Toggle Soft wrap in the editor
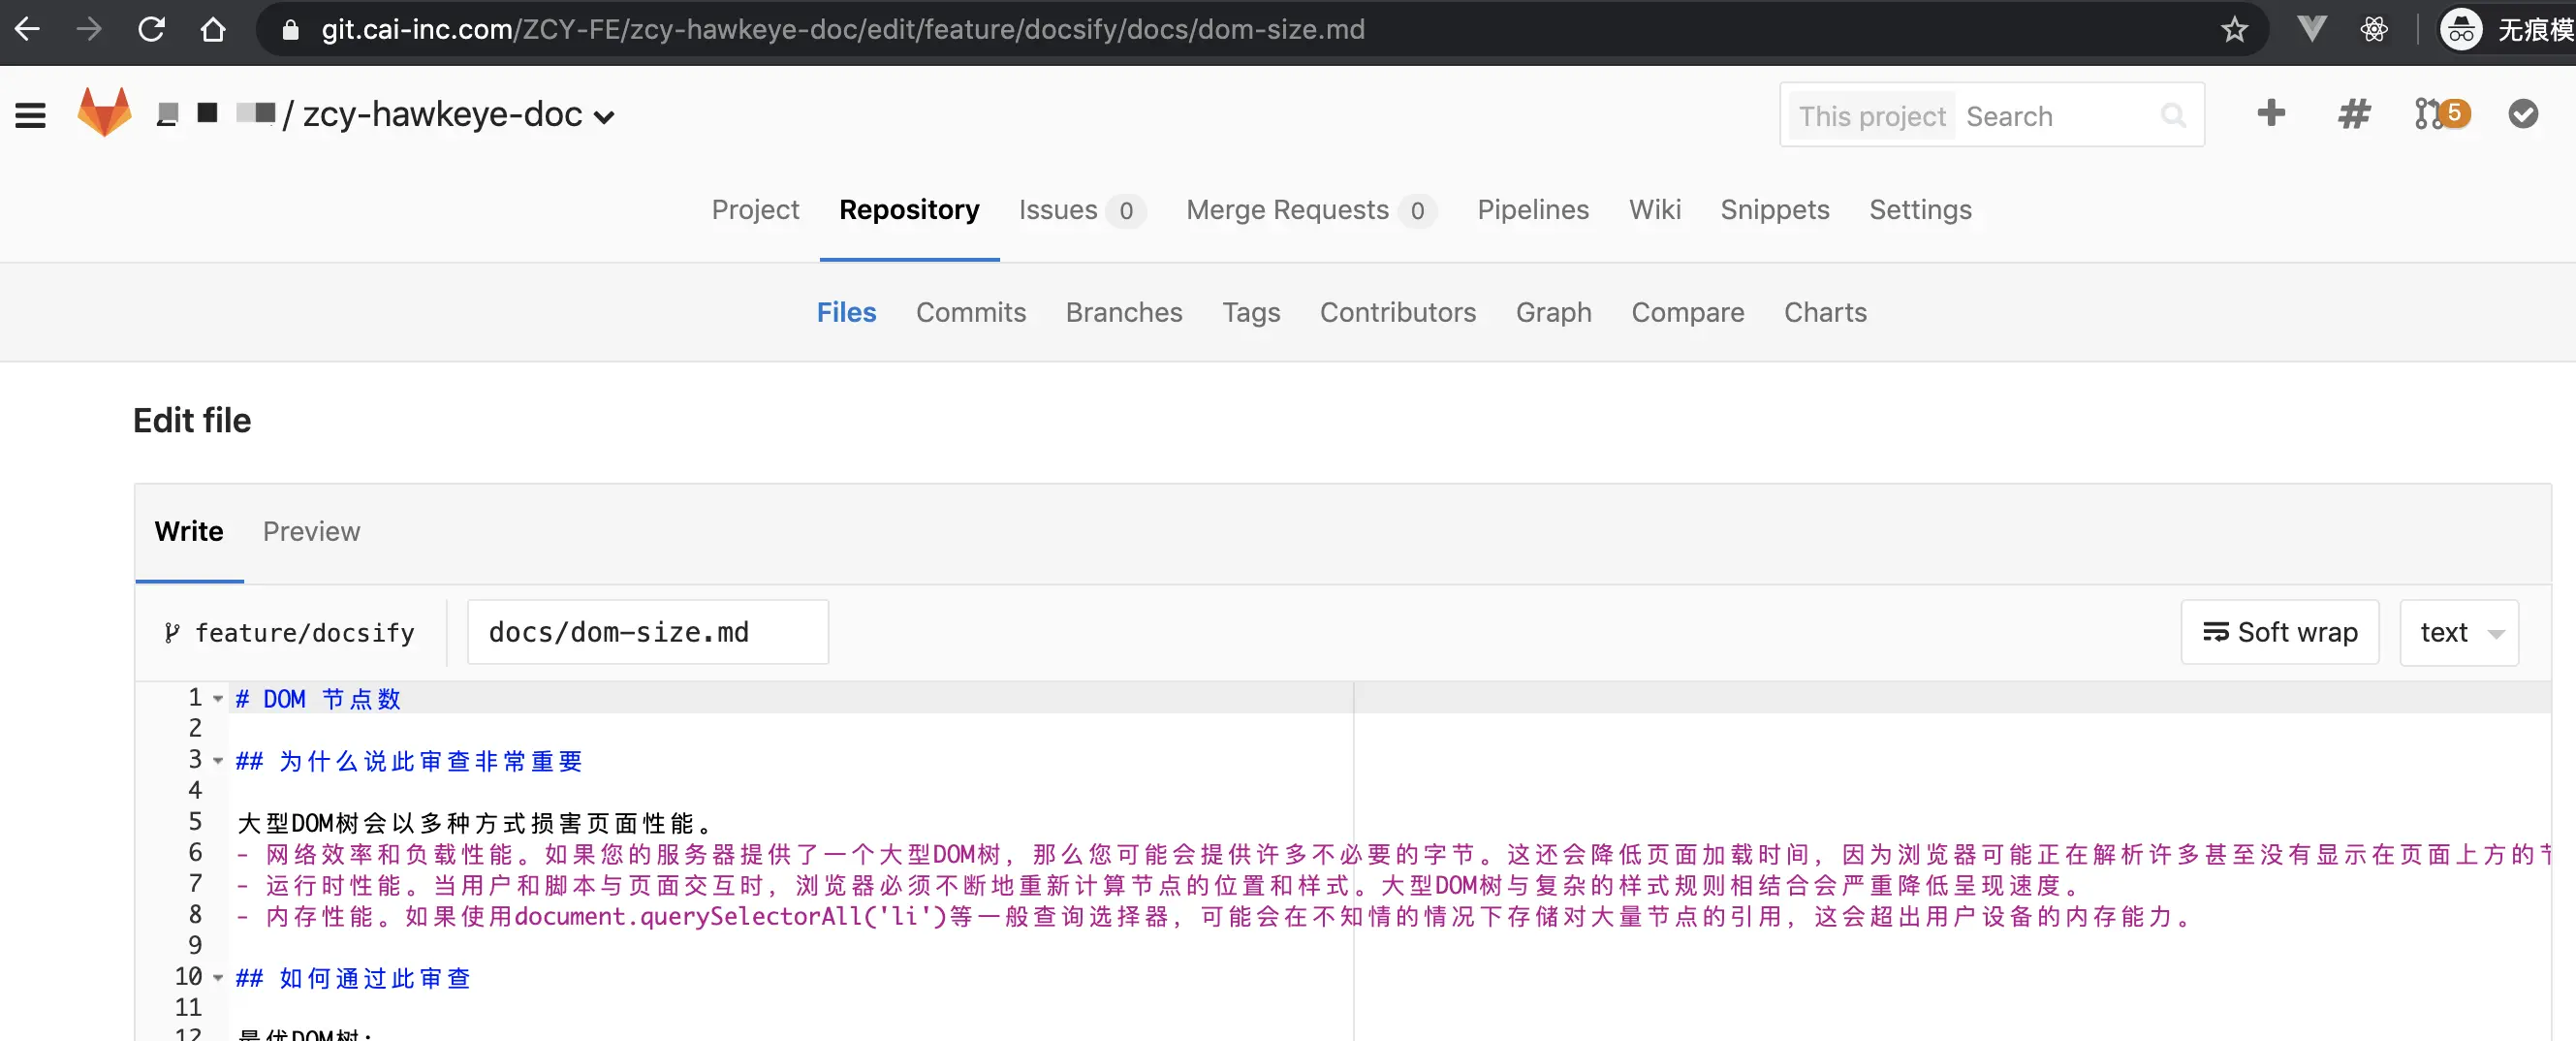2576x1041 pixels. (2280, 633)
